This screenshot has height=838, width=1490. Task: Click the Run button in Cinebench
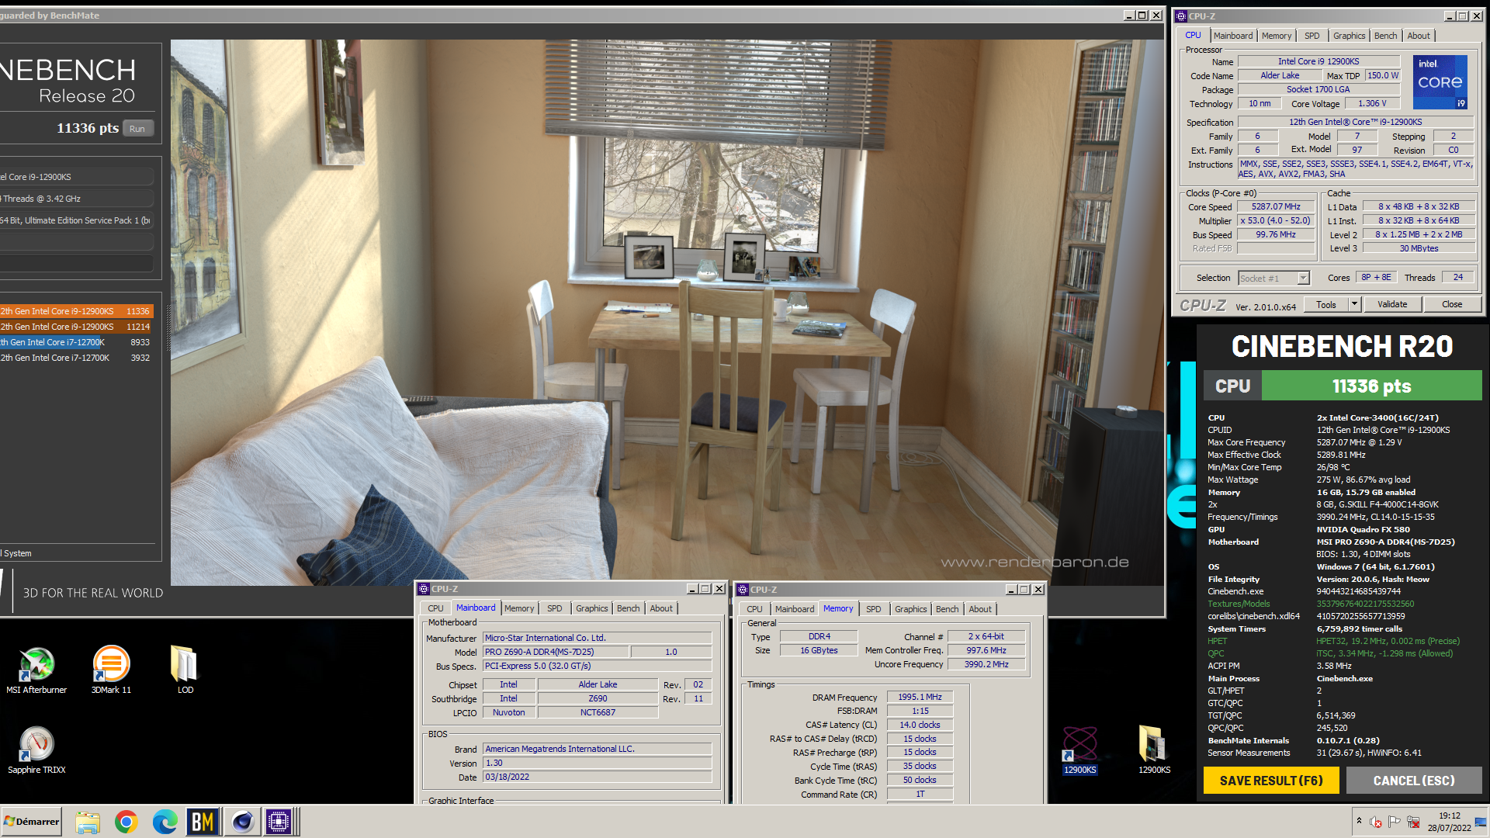137,129
